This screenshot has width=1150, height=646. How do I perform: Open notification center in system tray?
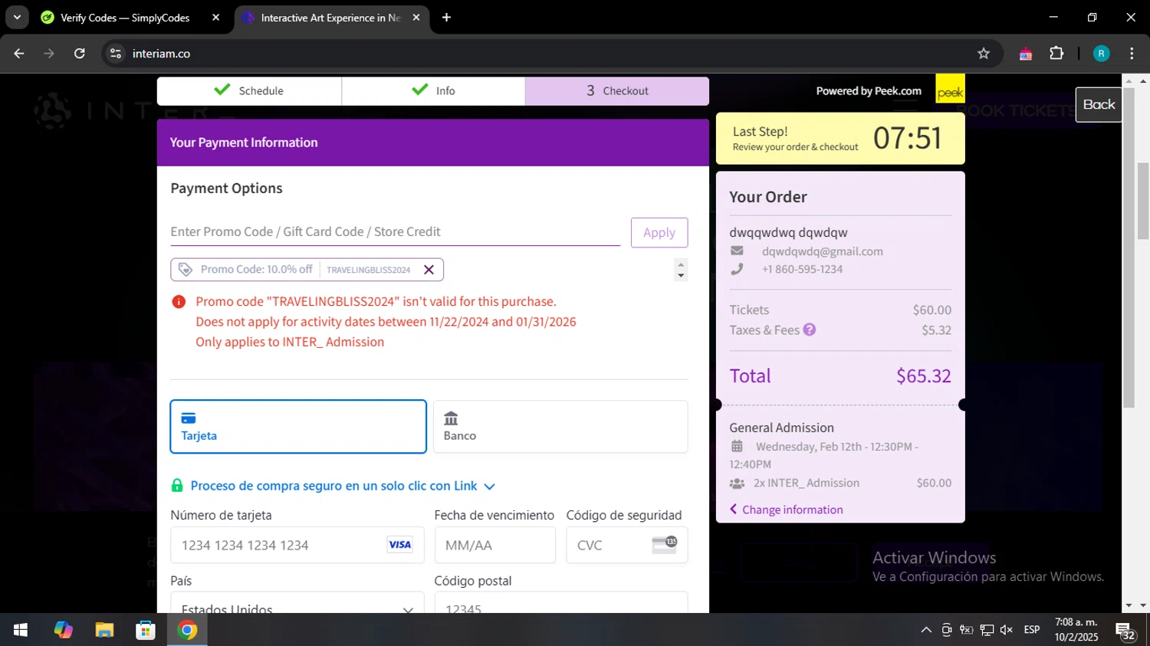(1126, 630)
